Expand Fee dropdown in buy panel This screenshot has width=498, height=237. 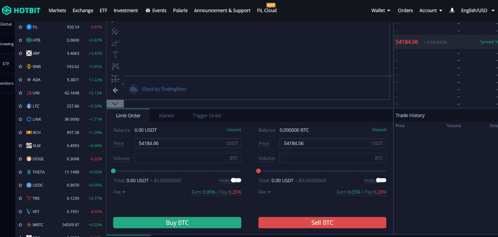pos(119,192)
